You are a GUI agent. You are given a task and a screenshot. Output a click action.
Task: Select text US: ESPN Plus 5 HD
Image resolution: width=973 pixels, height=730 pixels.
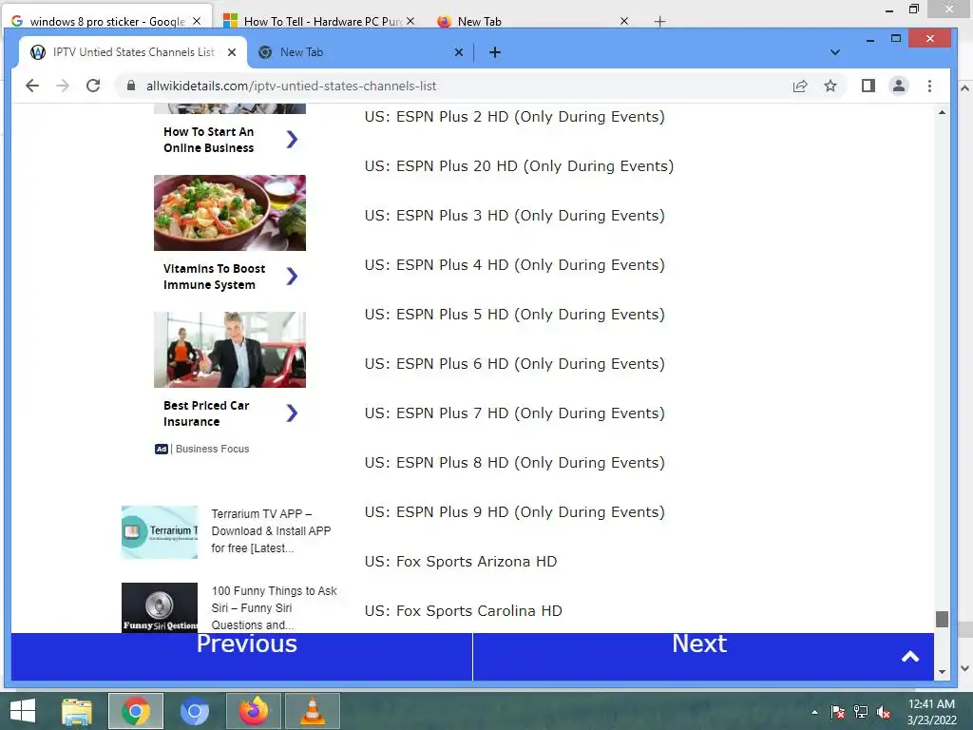coord(514,315)
